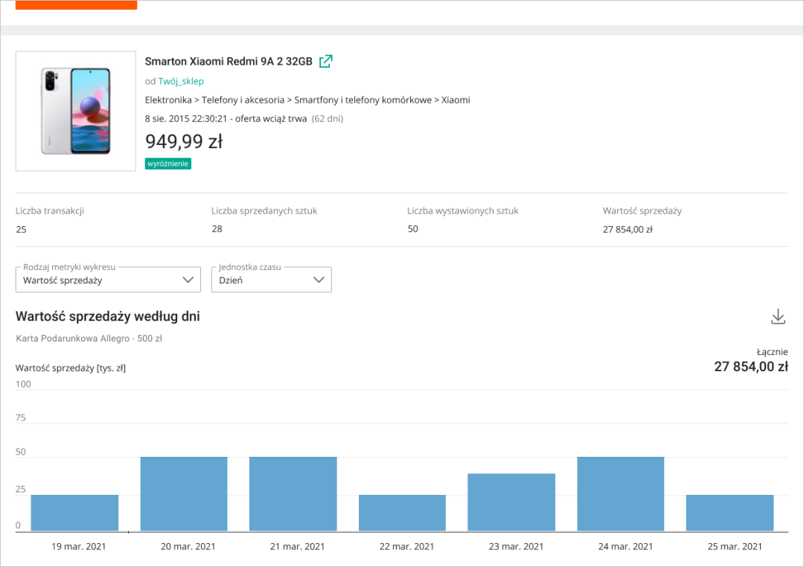
Task: Navigate to the Xiaomi breadcrumb category
Action: pyautogui.click(x=456, y=100)
